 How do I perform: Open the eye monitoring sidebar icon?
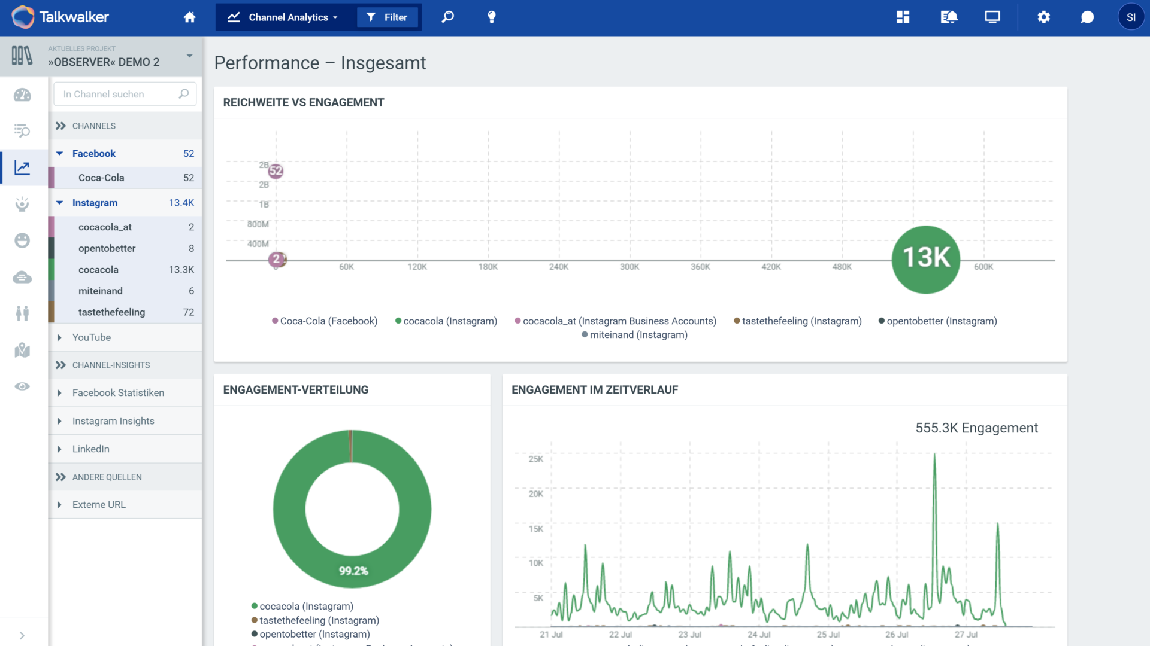tap(22, 386)
